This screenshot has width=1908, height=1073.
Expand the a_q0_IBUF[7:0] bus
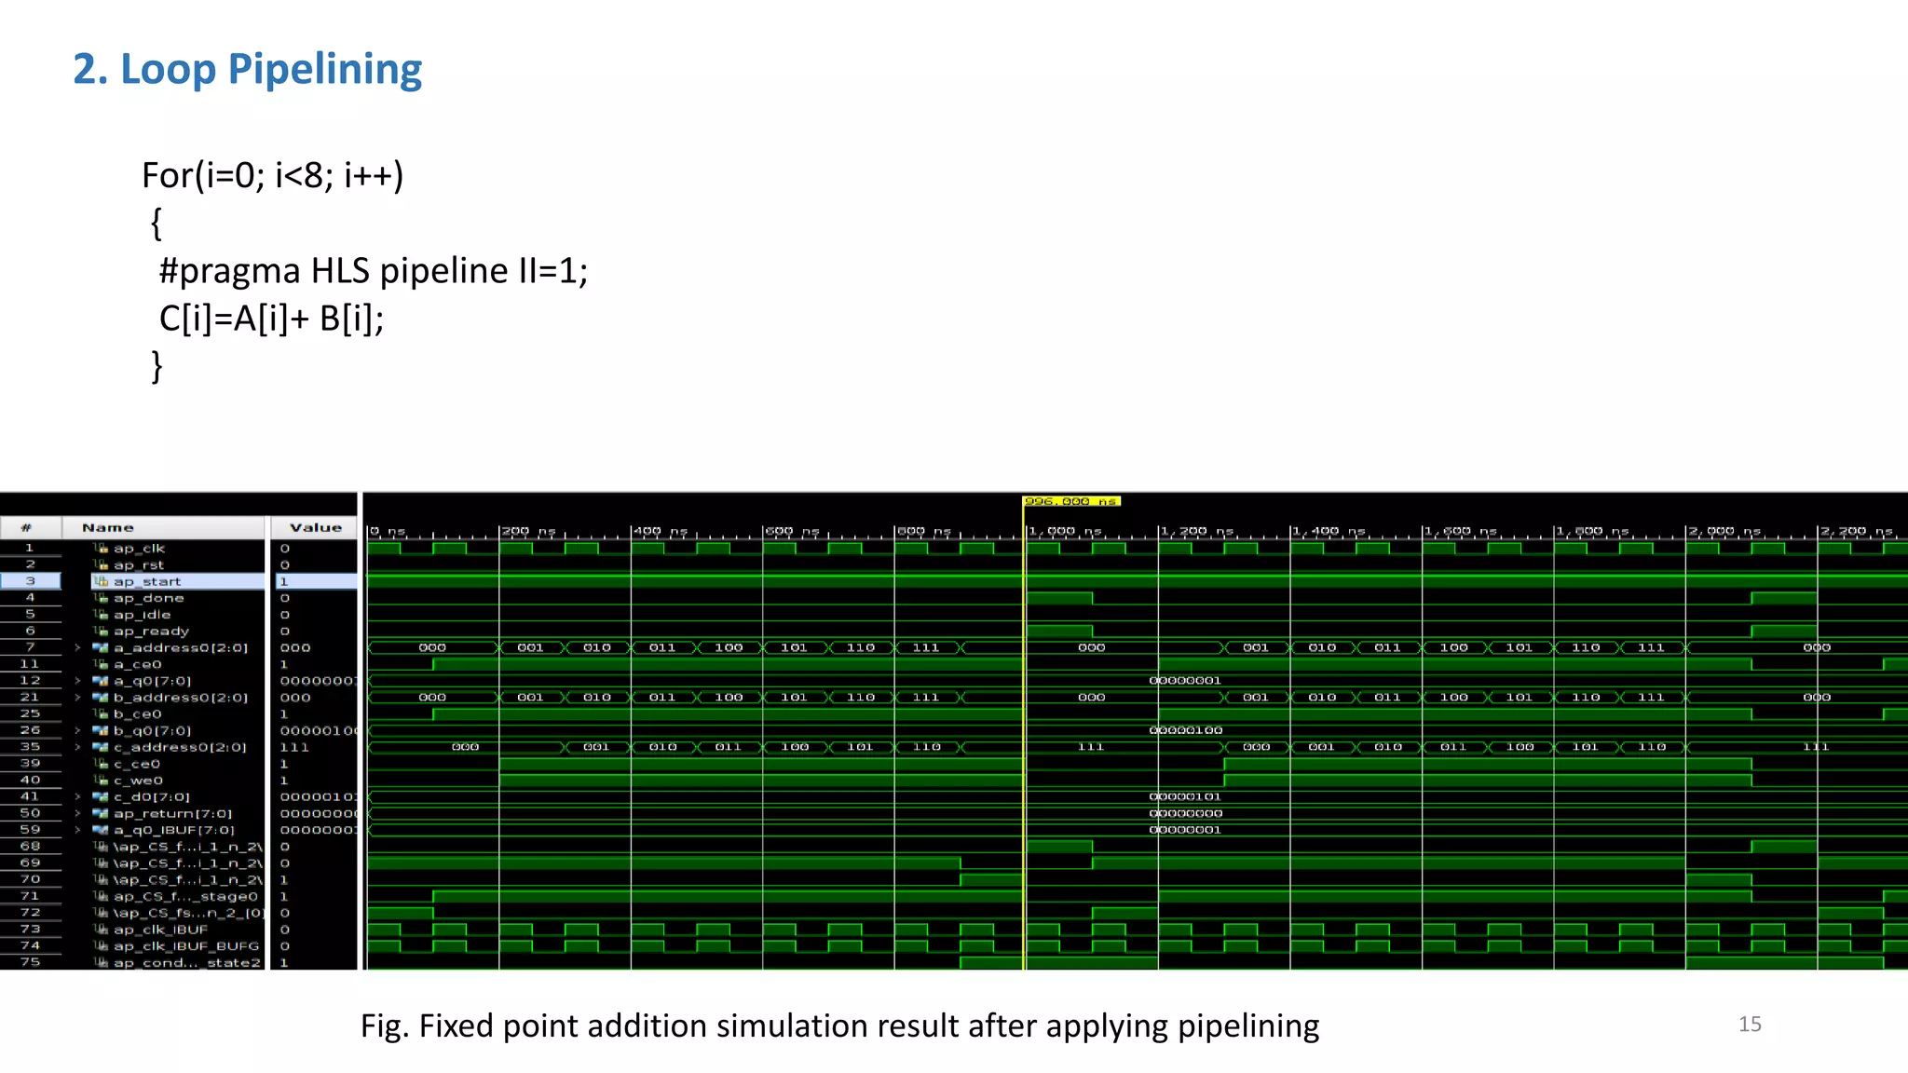tap(78, 830)
